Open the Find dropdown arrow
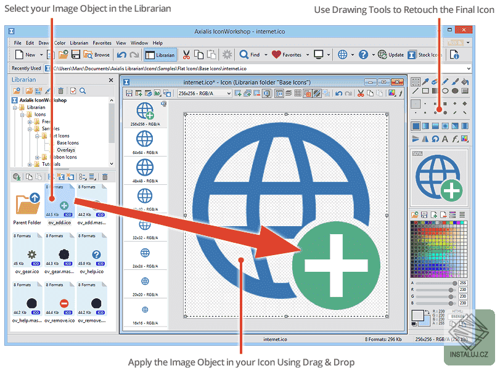Screen dimensions: 500x371 tap(266, 55)
